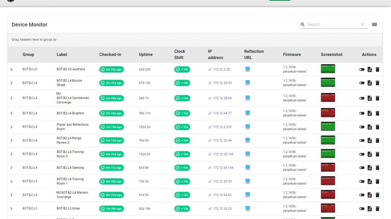Toggle the switch for Brighton device
391x219 pixels.
pos(362,113)
